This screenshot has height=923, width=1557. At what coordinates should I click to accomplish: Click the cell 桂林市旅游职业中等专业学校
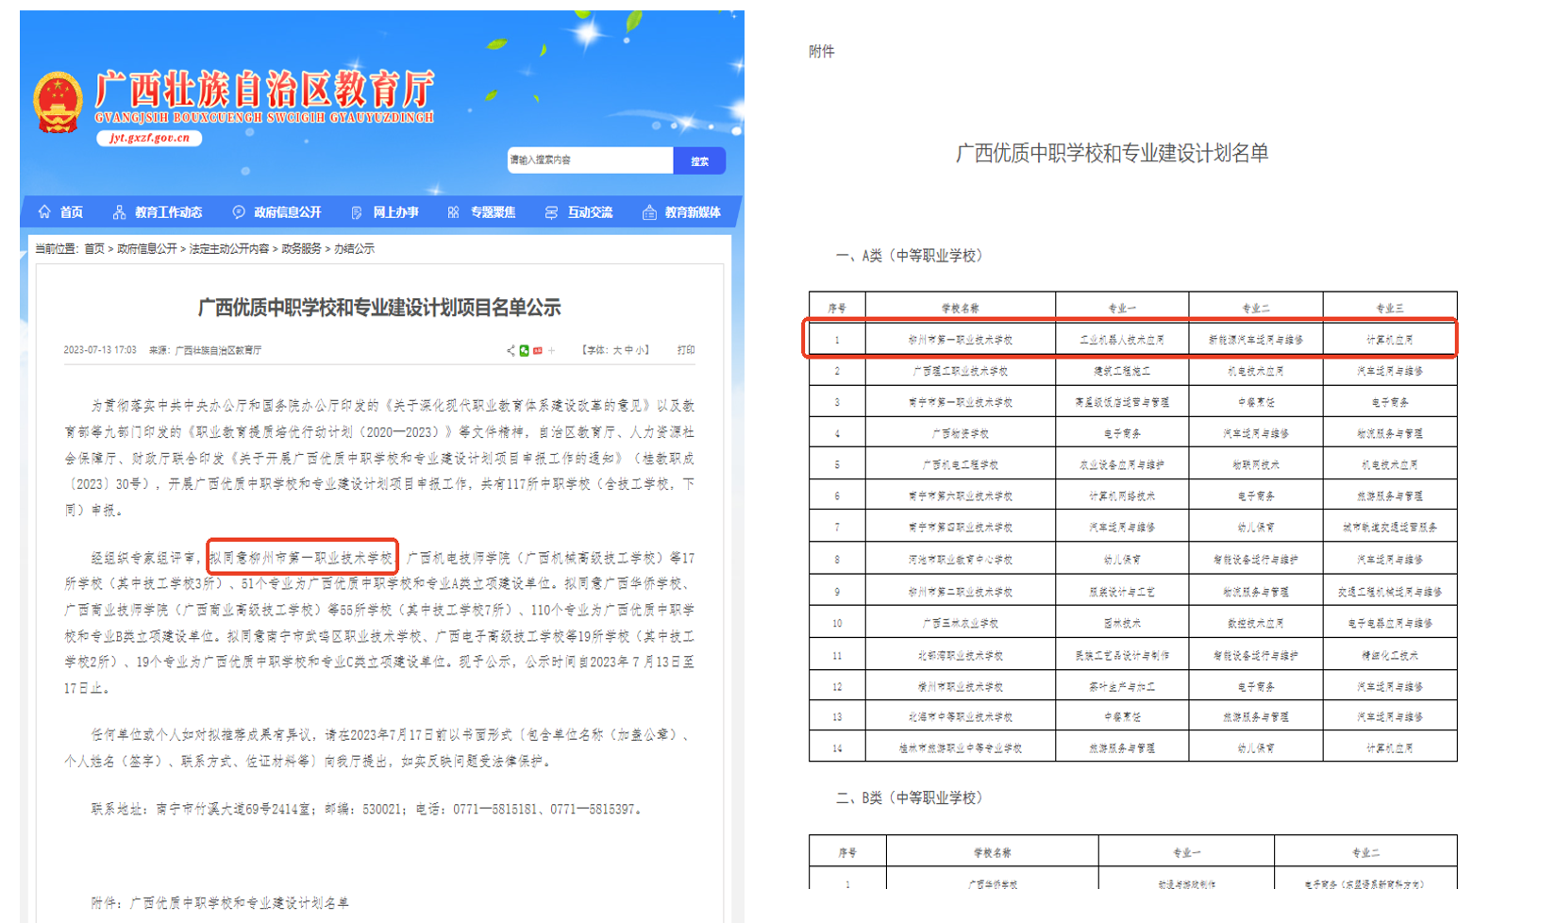tap(961, 748)
